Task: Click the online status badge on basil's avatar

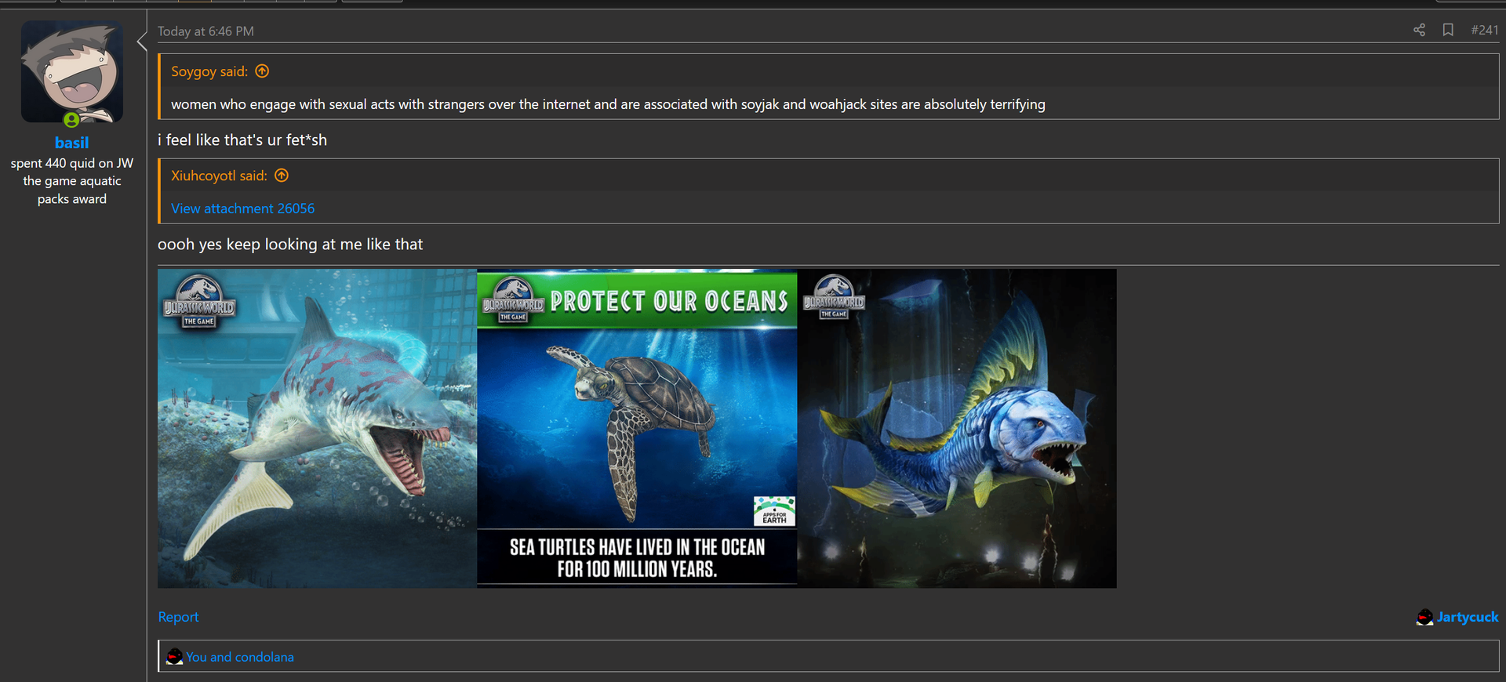Action: 71,120
